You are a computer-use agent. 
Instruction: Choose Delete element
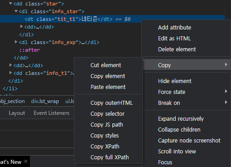(177, 49)
